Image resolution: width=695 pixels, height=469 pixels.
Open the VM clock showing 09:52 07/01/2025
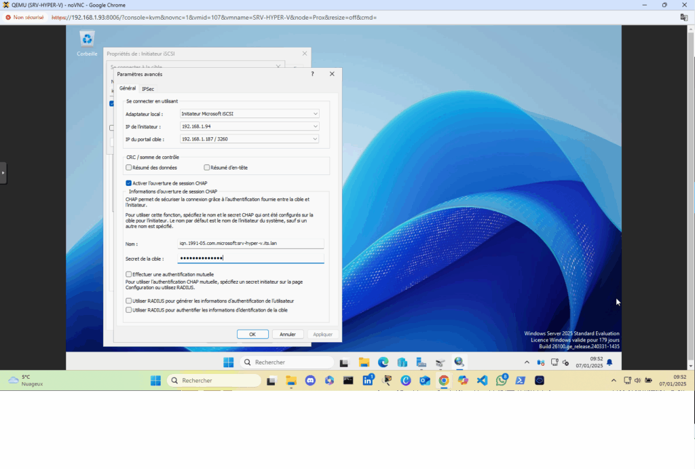pos(589,362)
